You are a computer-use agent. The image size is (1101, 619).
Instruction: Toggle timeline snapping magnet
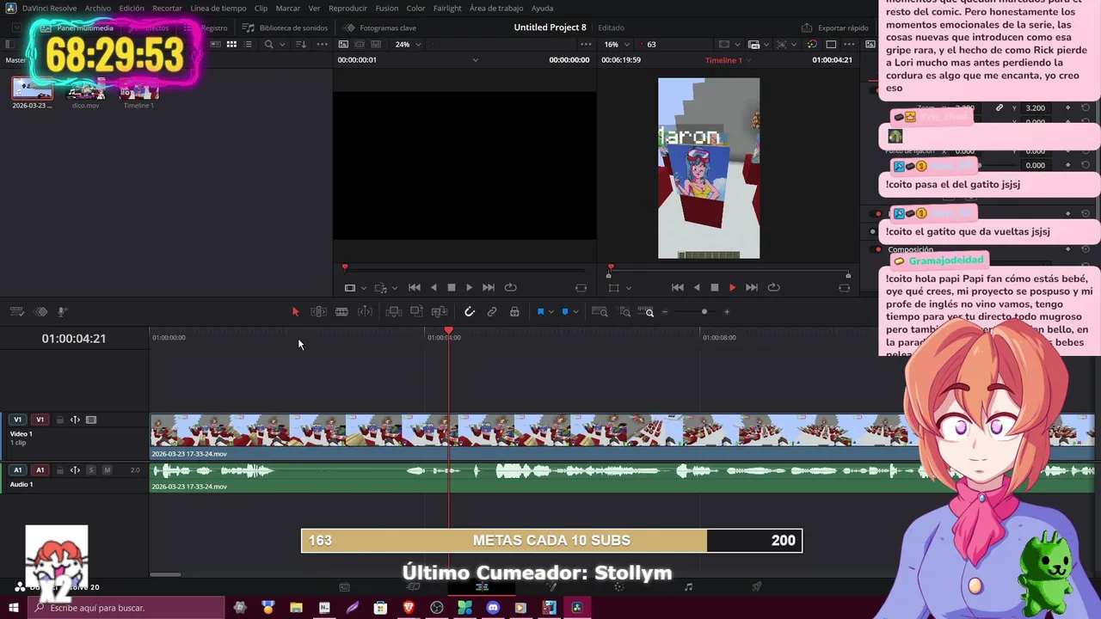pos(470,312)
